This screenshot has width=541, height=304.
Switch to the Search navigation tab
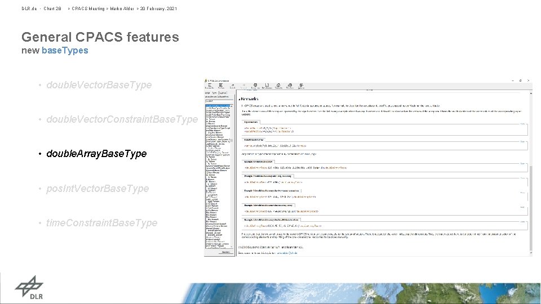(x=223, y=93)
